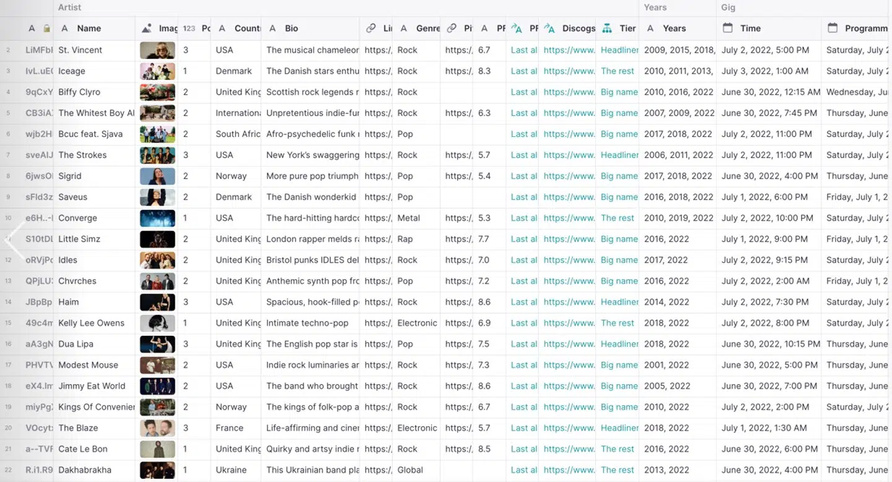Click the Tier column hierarchy icon
892x482 pixels.
607,28
